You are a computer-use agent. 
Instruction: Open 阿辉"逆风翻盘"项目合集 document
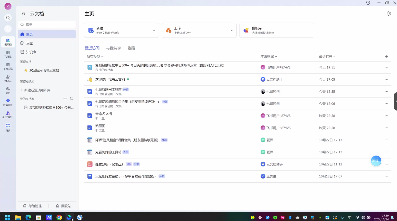point(127,140)
